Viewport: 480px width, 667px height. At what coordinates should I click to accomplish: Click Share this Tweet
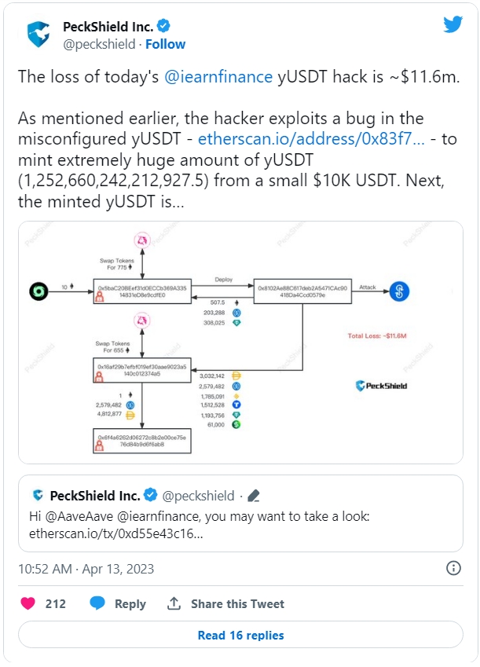(237, 603)
